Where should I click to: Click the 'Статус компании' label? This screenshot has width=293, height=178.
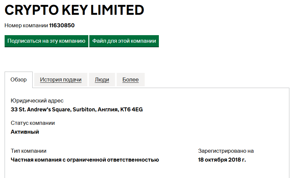coord(33,123)
